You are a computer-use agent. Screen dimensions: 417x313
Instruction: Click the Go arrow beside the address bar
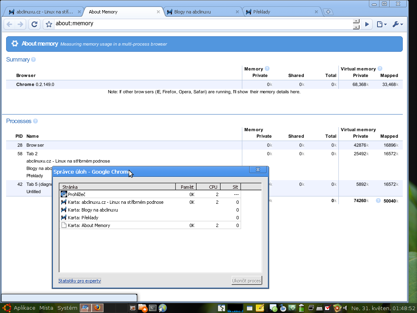pos(367,24)
